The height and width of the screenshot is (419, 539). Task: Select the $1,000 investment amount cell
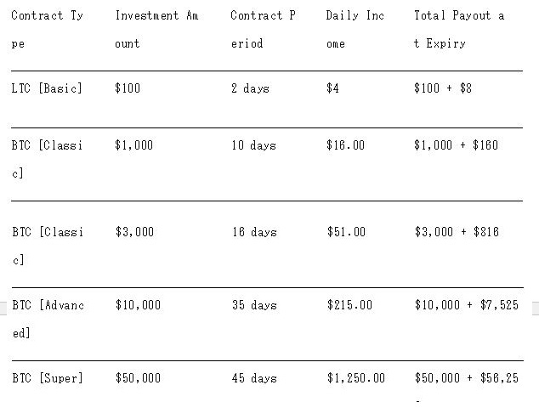[134, 145]
